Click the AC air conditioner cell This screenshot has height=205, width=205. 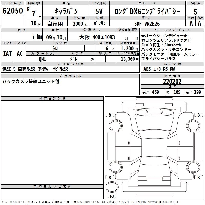tap(20, 54)
